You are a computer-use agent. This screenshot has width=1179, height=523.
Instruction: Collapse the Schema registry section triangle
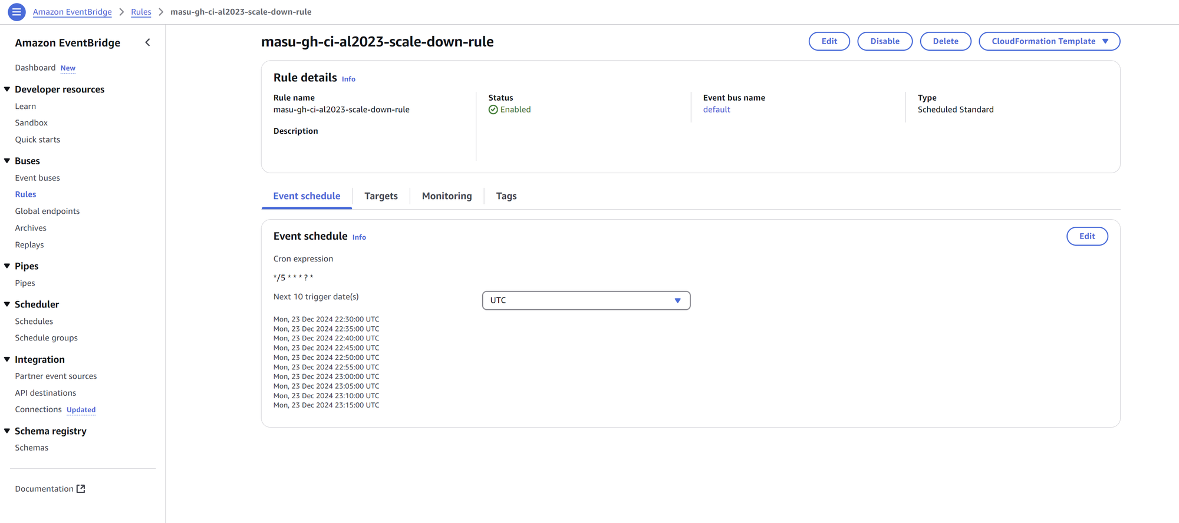7,431
